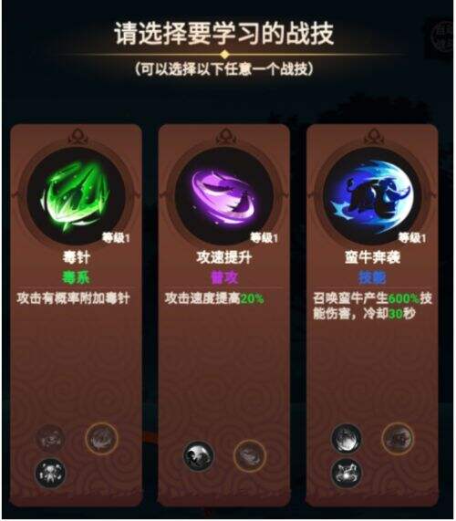456x521 pixels.
Task: Click top silver small icon in 蛮牛奔袭 card
Action: tap(347, 438)
